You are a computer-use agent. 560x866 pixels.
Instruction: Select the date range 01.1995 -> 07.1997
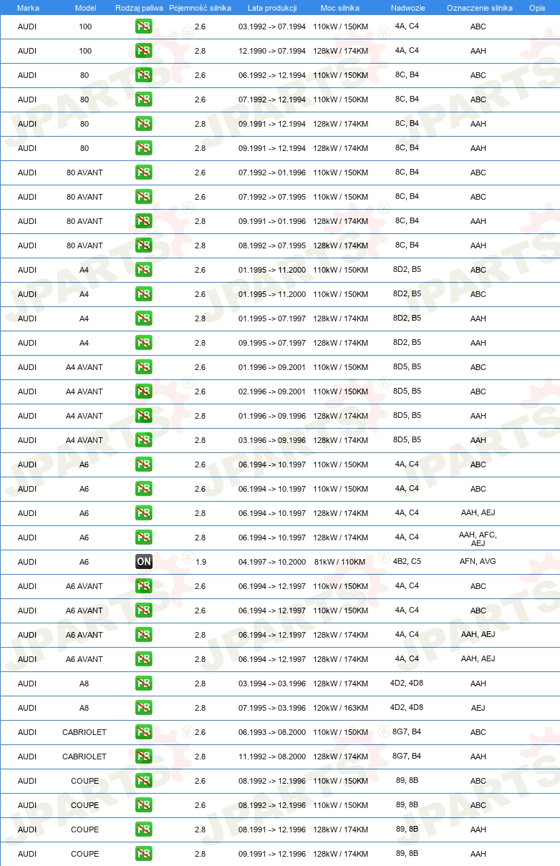[x=272, y=318]
